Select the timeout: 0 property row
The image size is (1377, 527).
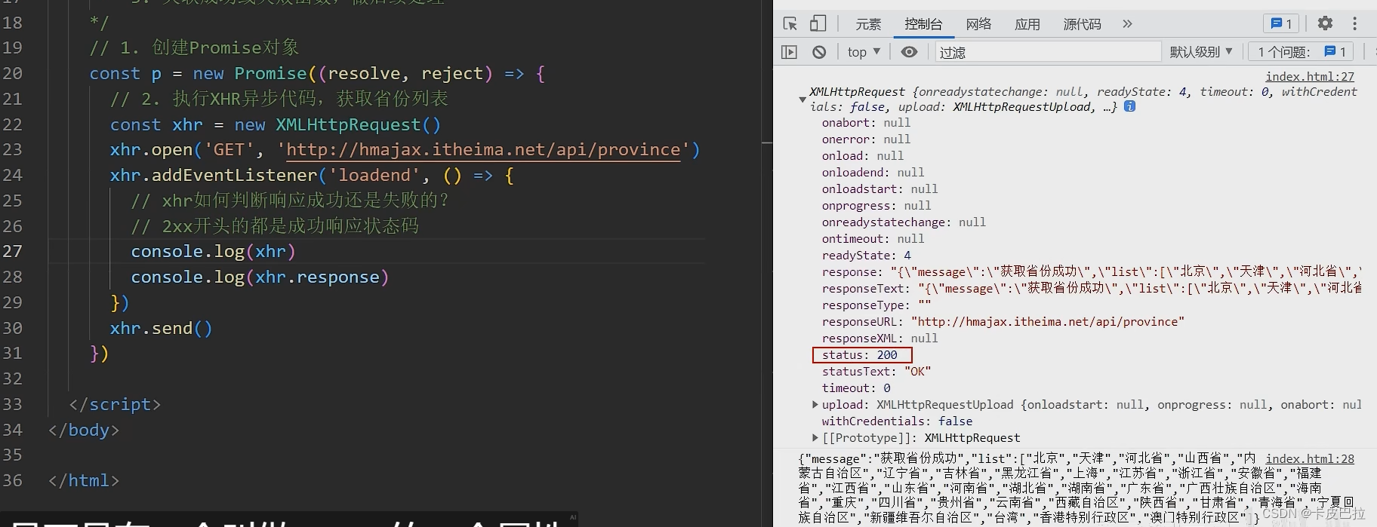coord(856,388)
